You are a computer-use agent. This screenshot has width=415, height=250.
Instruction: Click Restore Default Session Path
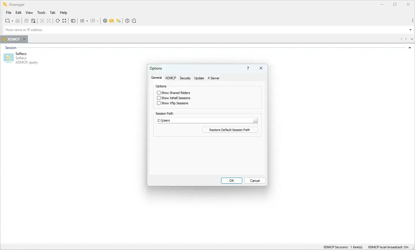[230, 130]
